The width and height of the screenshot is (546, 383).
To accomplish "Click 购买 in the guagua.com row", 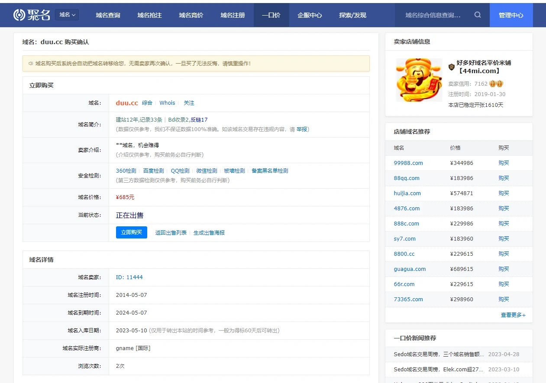I will tap(504, 269).
